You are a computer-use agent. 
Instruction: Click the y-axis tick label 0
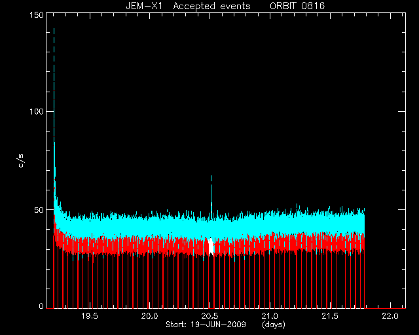click(x=41, y=306)
